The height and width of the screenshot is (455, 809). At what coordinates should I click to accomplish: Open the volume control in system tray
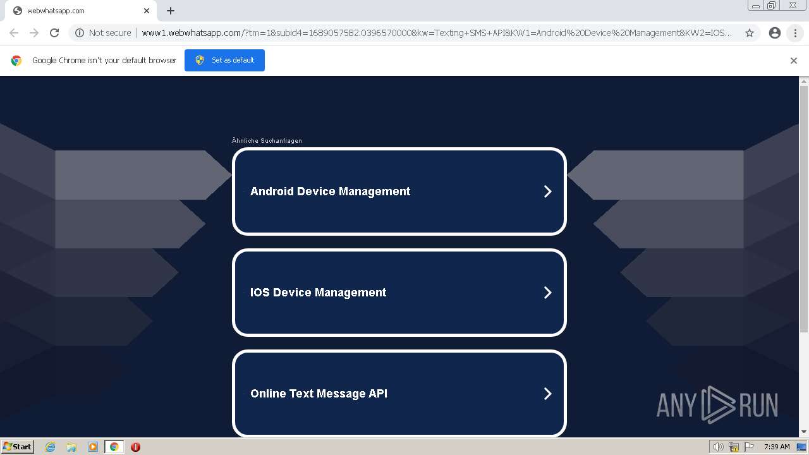(718, 447)
